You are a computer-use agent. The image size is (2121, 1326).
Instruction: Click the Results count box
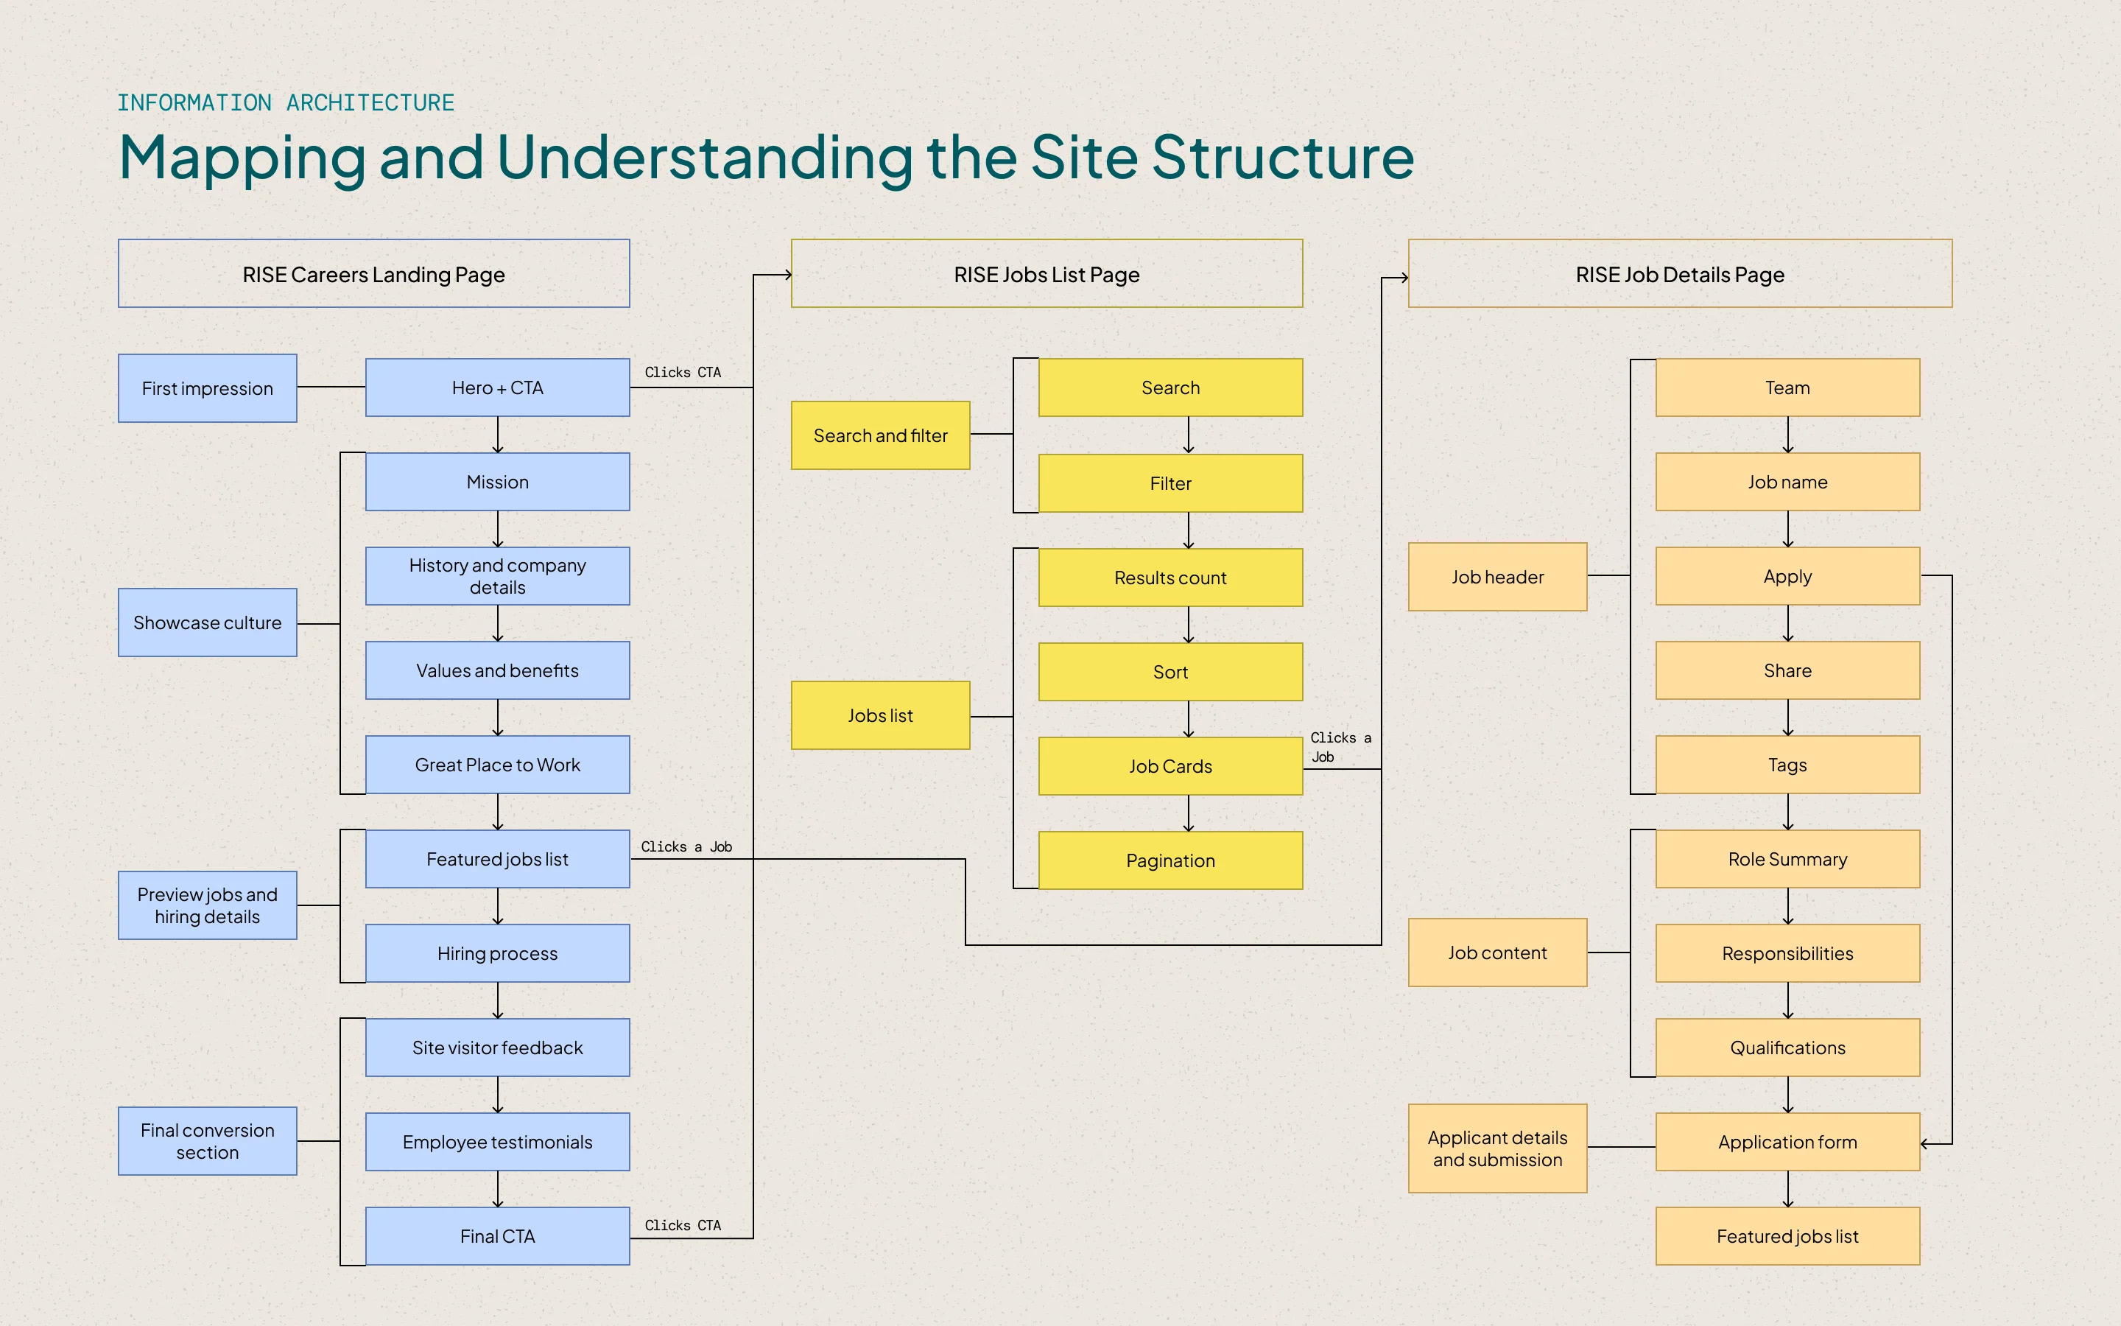pos(1171,578)
